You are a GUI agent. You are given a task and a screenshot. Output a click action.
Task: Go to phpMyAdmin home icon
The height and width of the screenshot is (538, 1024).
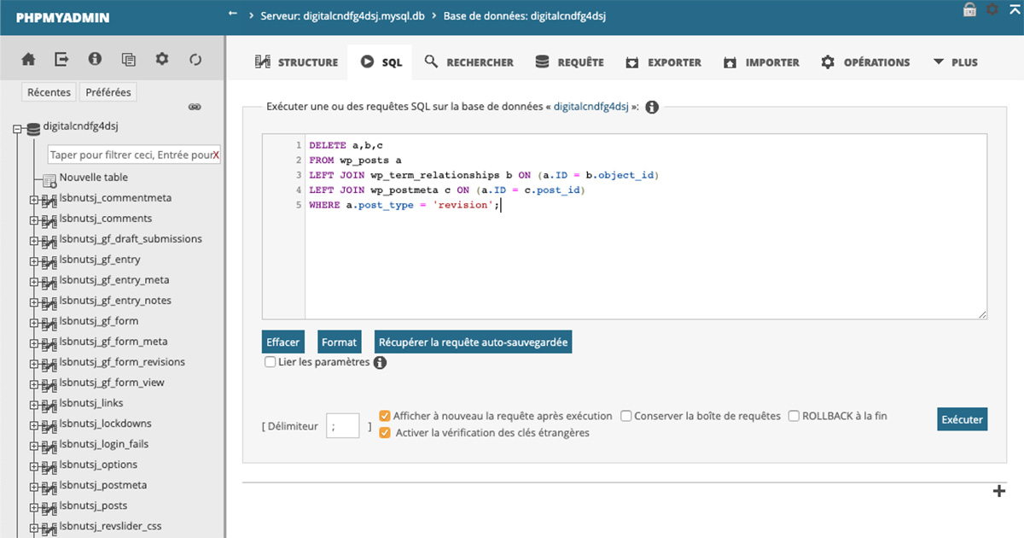click(29, 60)
